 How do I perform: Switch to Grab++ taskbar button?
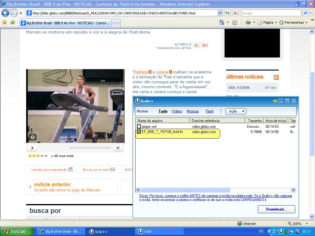coord(110,232)
